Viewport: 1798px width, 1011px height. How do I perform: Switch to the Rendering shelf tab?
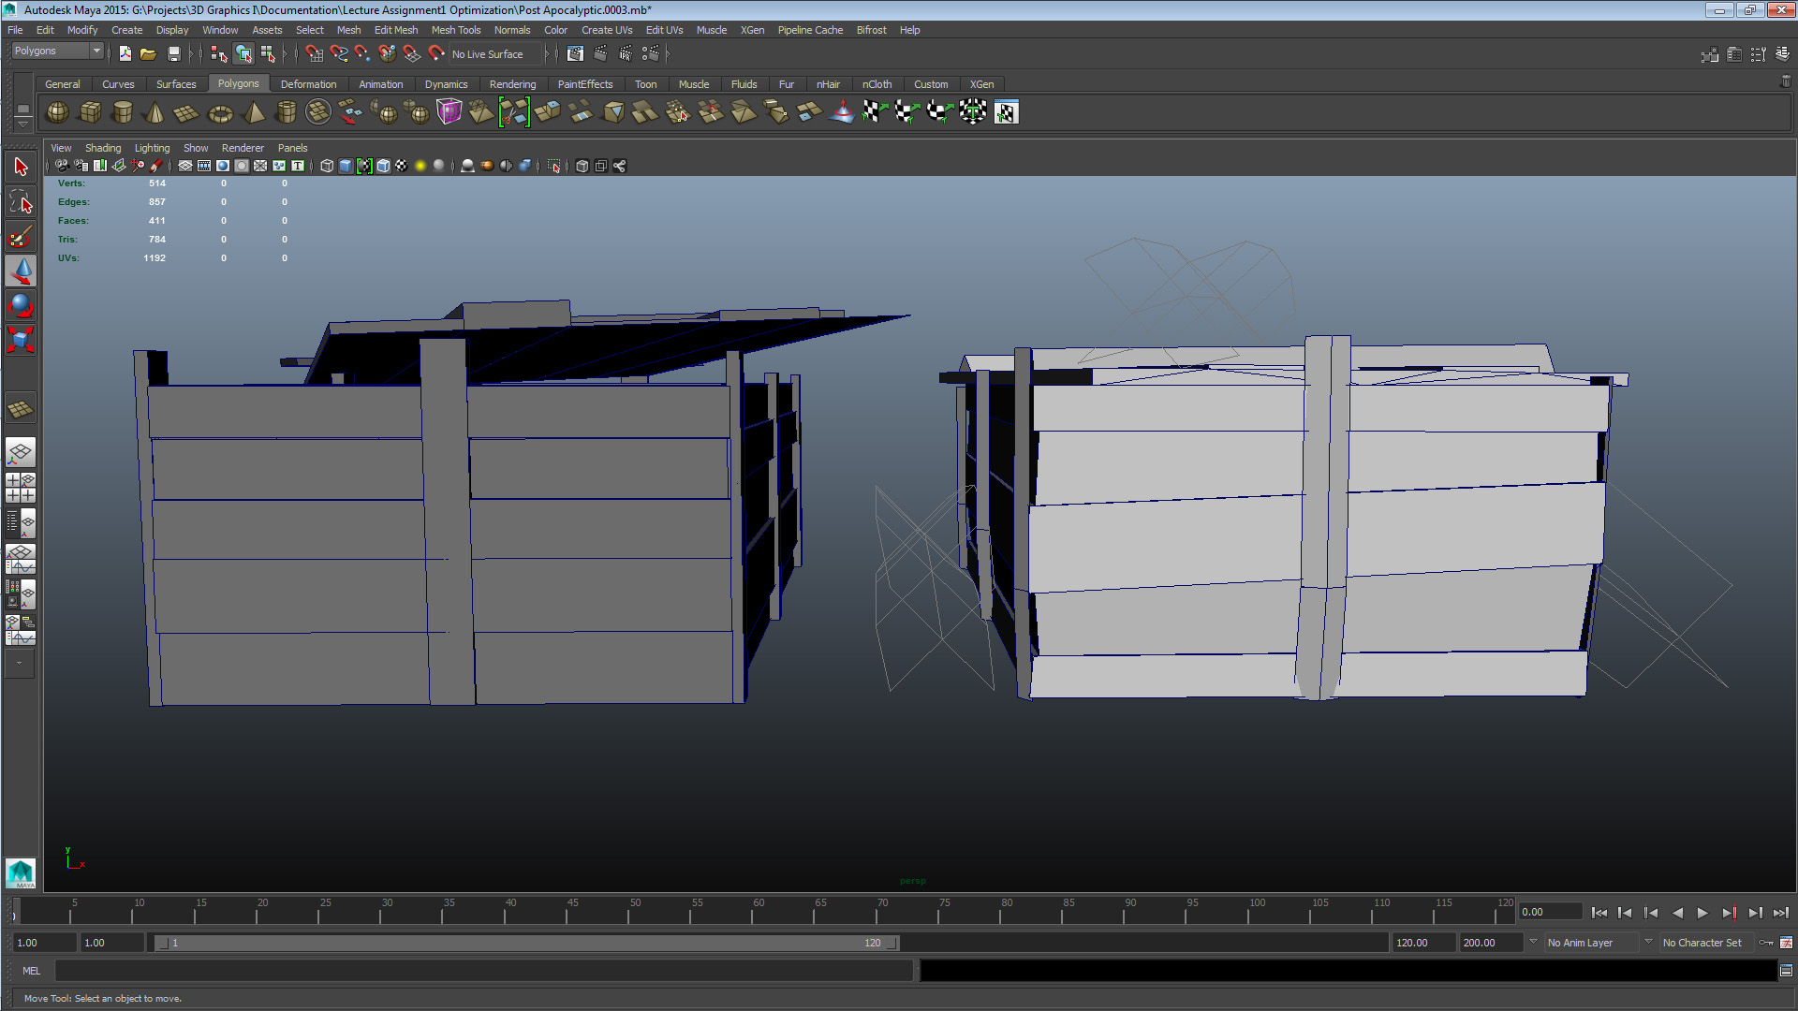512,84
